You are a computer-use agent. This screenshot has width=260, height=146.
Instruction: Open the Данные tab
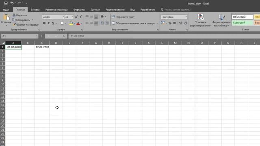pyautogui.click(x=95, y=10)
